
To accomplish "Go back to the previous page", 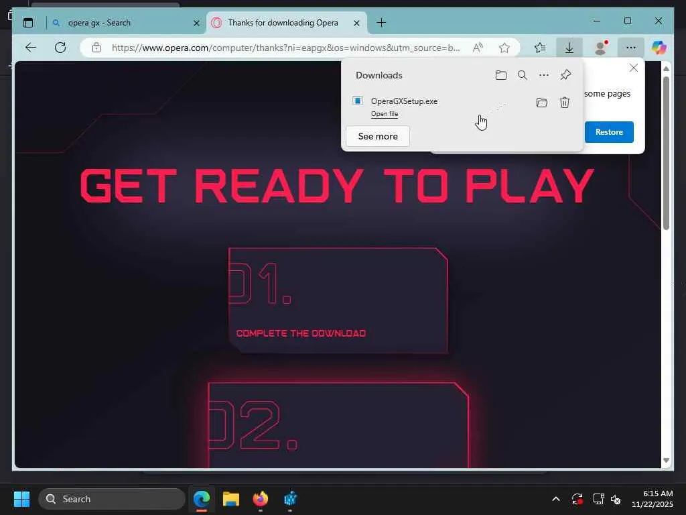I will (31, 48).
